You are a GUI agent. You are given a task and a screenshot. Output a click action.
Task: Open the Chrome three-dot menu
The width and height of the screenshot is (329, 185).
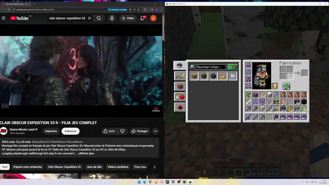(x=161, y=10)
